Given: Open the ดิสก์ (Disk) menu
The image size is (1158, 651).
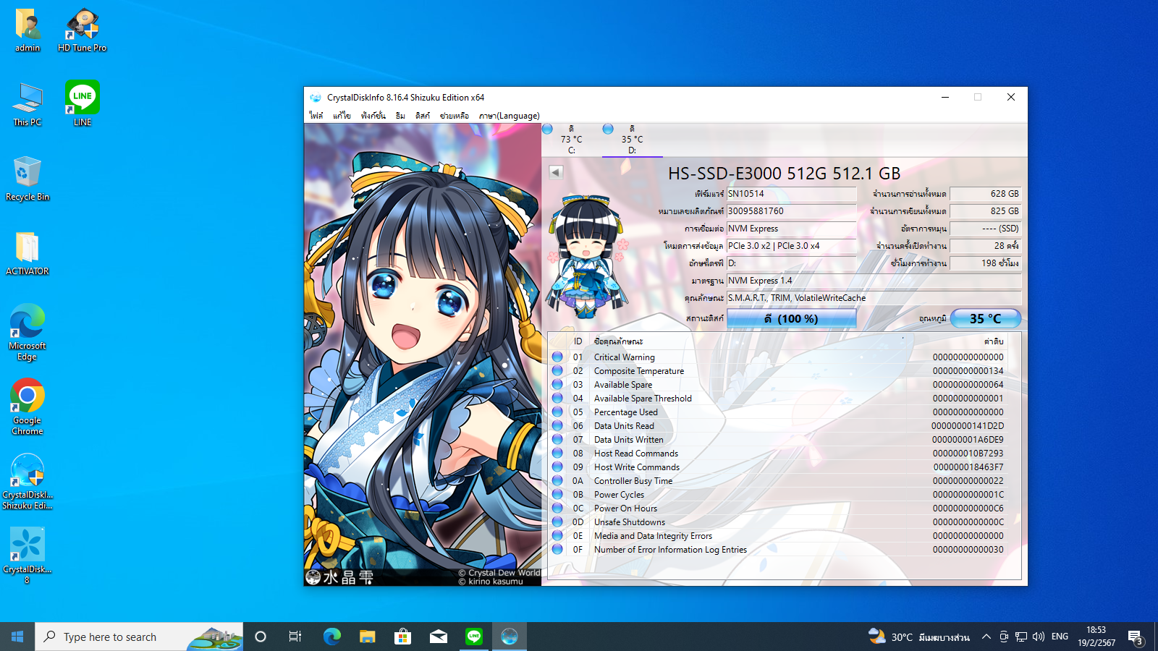Looking at the screenshot, I should (423, 116).
